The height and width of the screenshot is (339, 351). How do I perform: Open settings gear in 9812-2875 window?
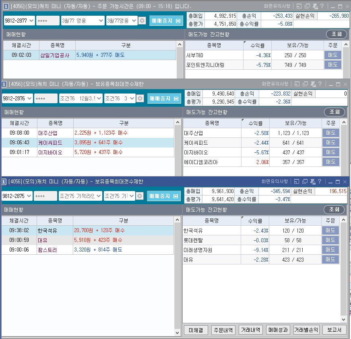coord(140,196)
